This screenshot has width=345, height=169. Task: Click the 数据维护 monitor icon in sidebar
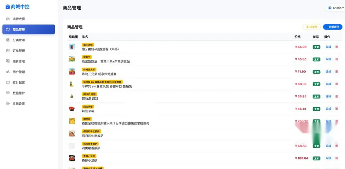[x=8, y=93]
